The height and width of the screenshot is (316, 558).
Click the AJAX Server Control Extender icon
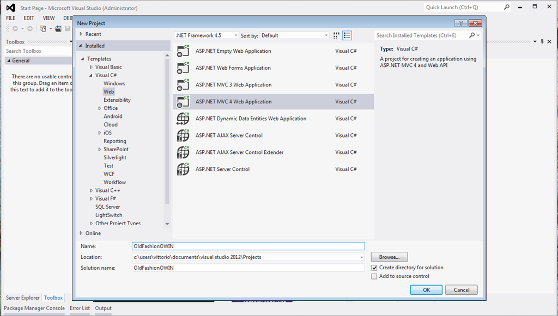coord(183,152)
